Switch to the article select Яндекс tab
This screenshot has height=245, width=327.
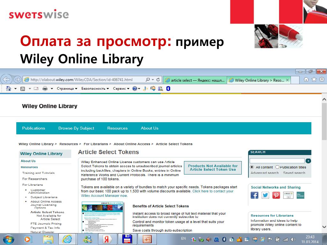pos(195,80)
